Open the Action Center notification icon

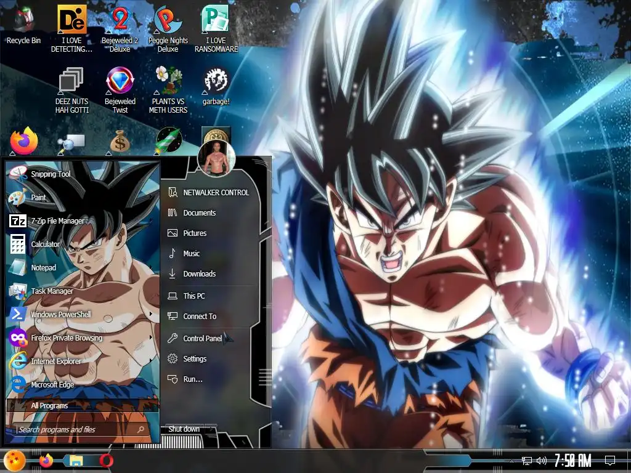coord(610,461)
